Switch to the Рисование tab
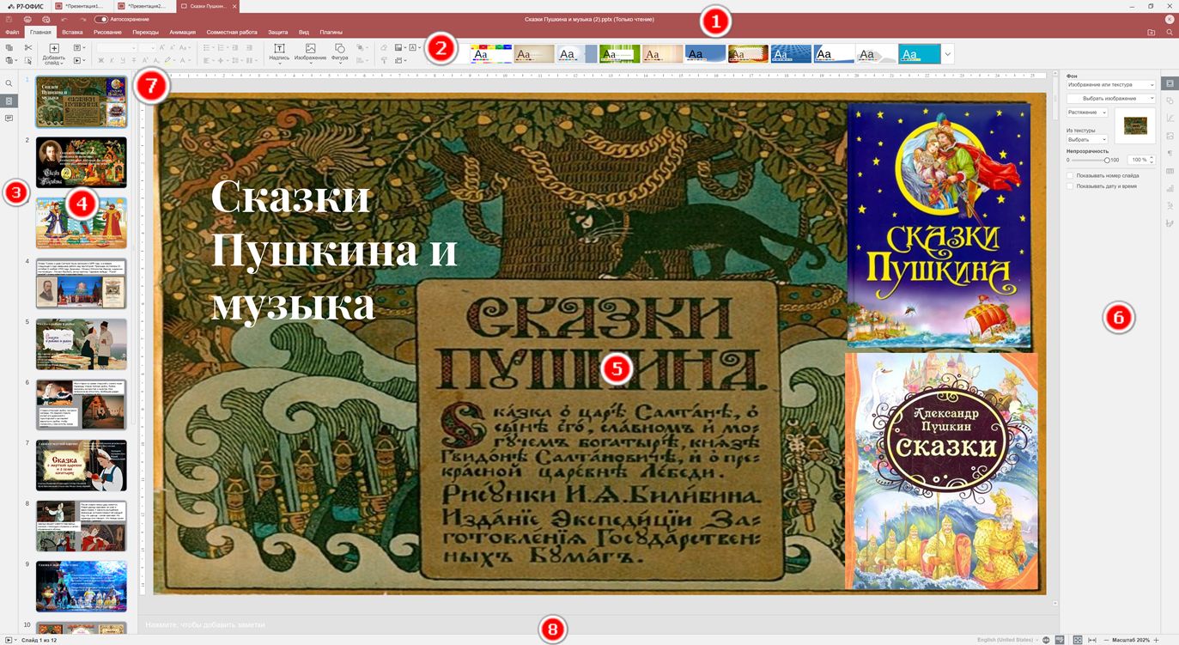The width and height of the screenshot is (1179, 645). (x=107, y=32)
